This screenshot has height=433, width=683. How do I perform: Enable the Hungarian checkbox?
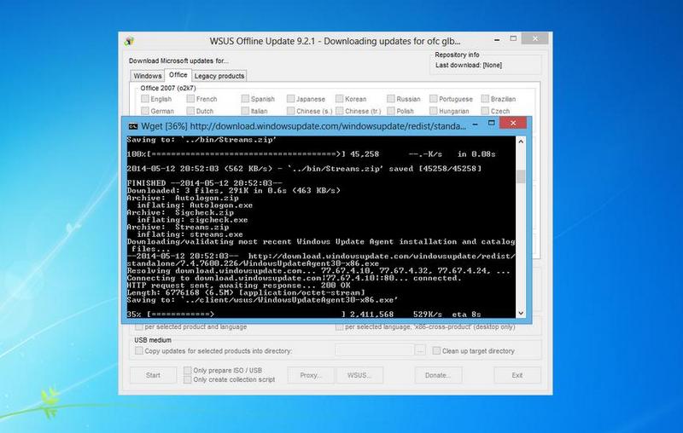[434, 111]
